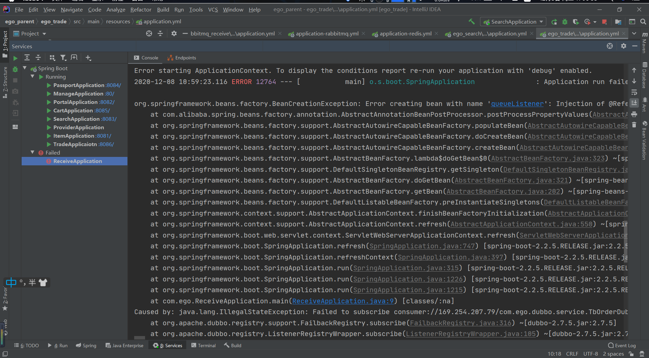The height and width of the screenshot is (358, 649).
Task: Switch to the Endpoints tab
Action: [182, 58]
